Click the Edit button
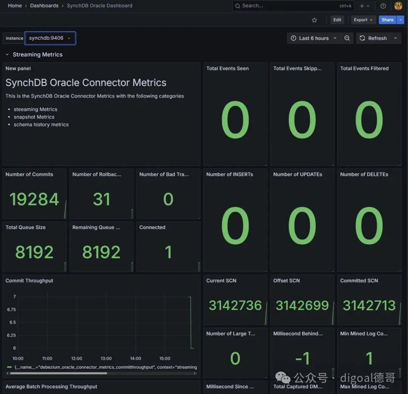The width and height of the screenshot is (408, 394). click(337, 20)
